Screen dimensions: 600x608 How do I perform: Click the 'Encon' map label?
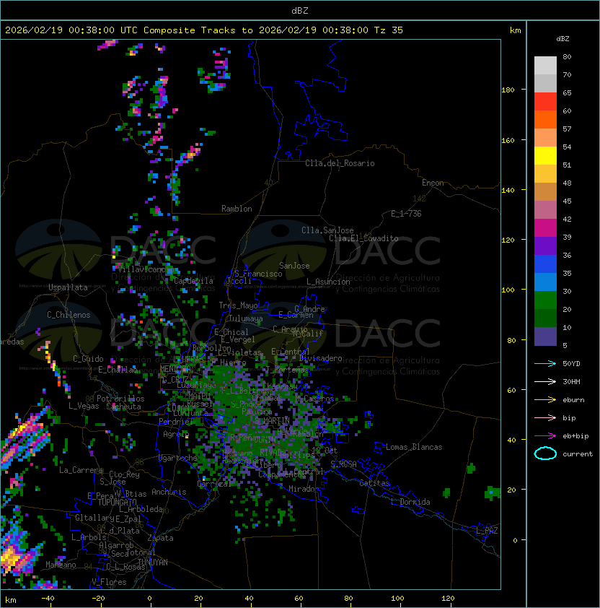pos(433,183)
